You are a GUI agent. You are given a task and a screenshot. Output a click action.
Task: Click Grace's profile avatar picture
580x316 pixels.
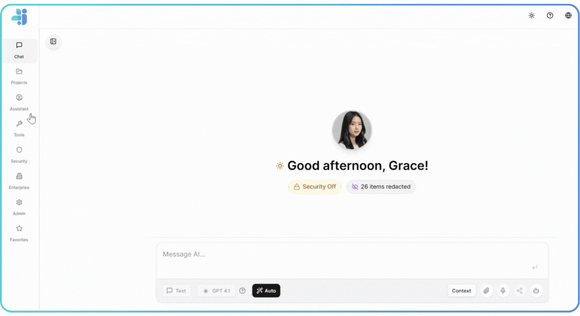click(x=352, y=130)
